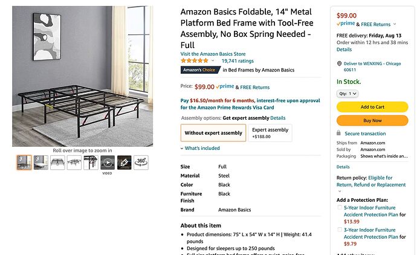Check the 5-Year Protection Plan box

coord(340,208)
